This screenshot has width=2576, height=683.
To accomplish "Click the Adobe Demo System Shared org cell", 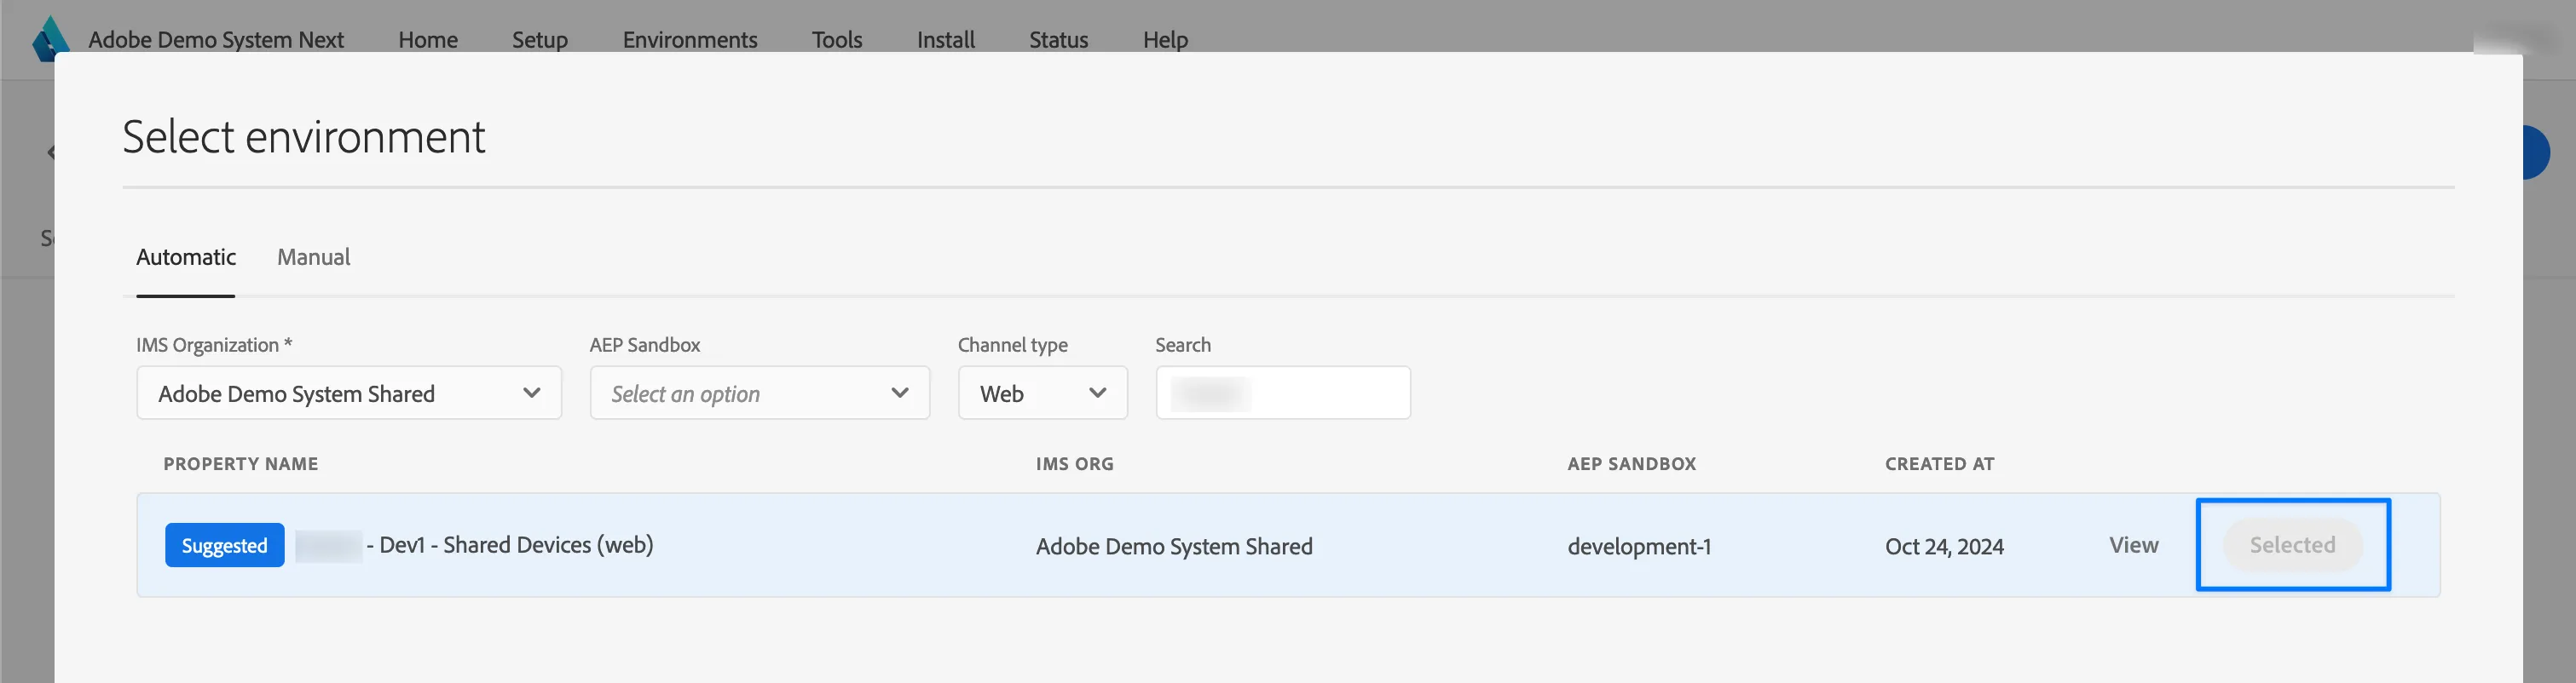I will click(1174, 546).
